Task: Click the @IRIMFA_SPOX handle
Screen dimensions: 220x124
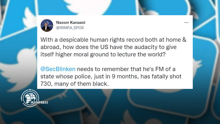Action: [x=70, y=28]
